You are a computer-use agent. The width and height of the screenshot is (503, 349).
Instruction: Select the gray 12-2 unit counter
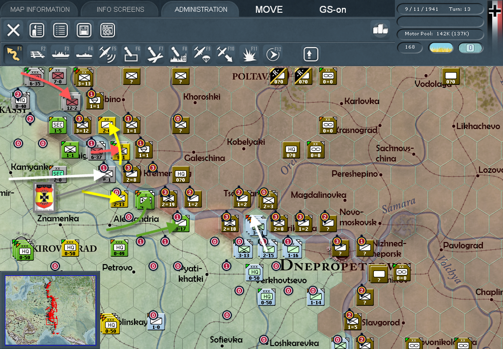(x=72, y=102)
